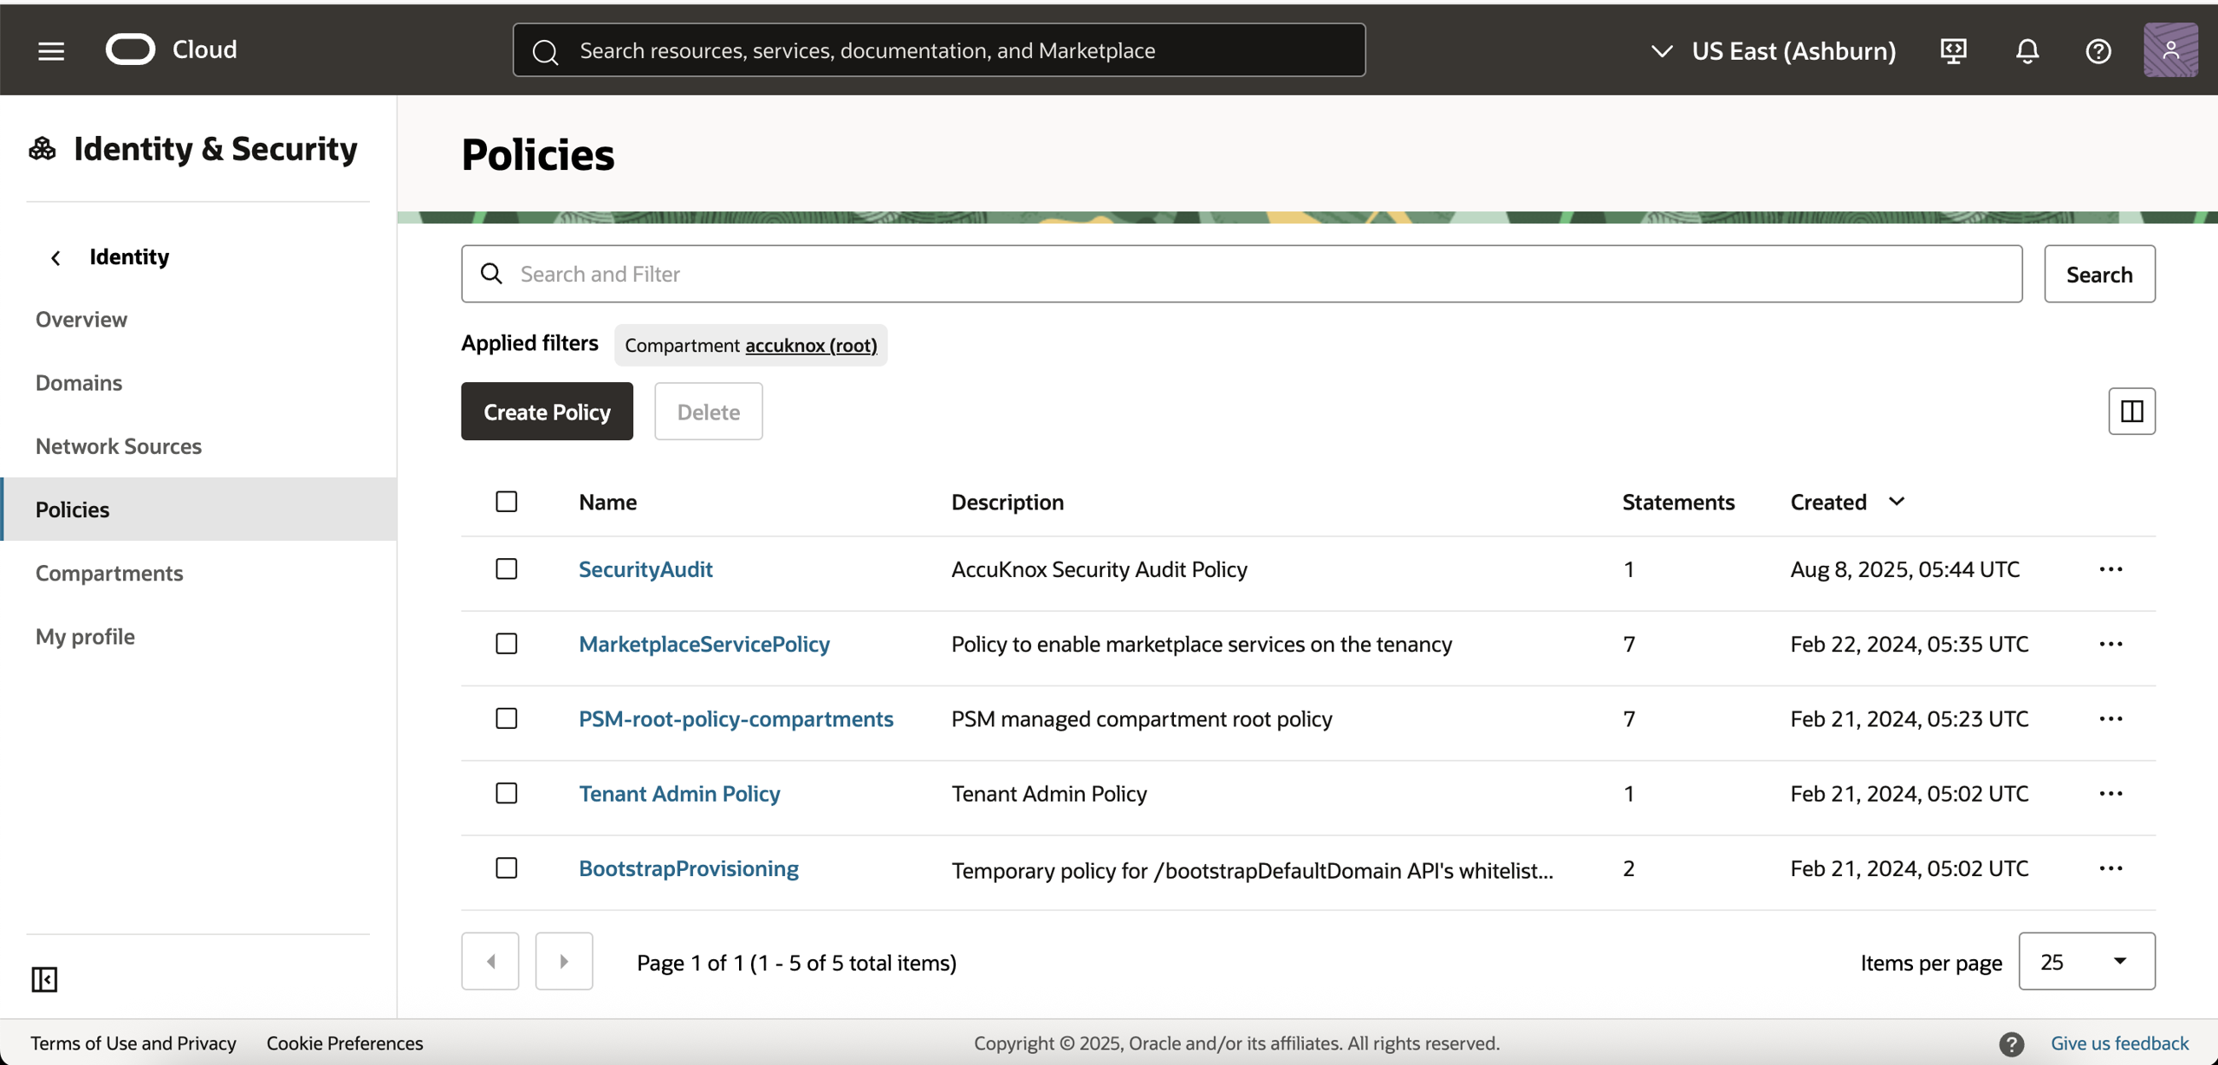Go to Compartments in the sidebar

(109, 573)
